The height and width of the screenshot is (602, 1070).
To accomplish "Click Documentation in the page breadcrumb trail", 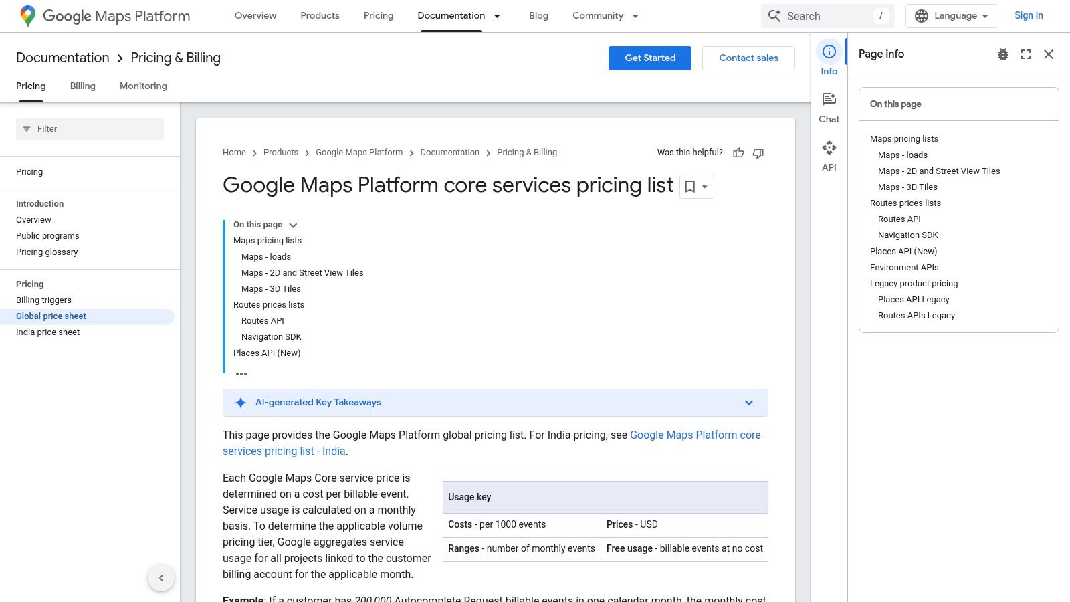I will 450,153.
